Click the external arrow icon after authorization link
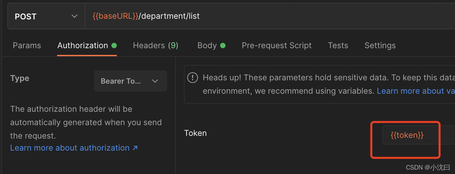Image resolution: width=455 pixels, height=174 pixels. (x=135, y=148)
